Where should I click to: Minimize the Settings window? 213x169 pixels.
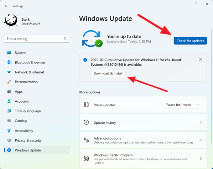pos(185,4)
